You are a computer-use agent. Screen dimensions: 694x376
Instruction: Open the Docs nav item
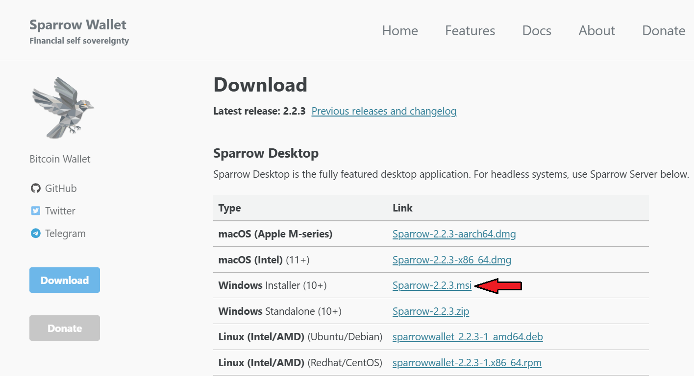537,30
